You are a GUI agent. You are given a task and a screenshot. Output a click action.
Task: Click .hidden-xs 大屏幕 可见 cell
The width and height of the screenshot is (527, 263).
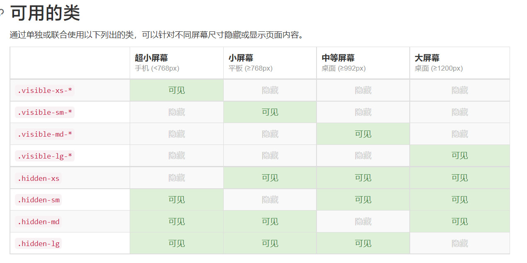459,178
